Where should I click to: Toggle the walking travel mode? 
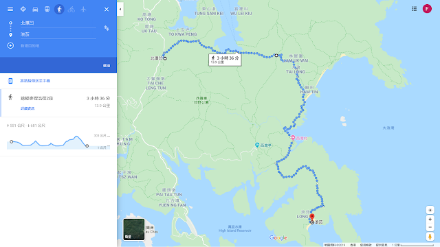click(59, 9)
